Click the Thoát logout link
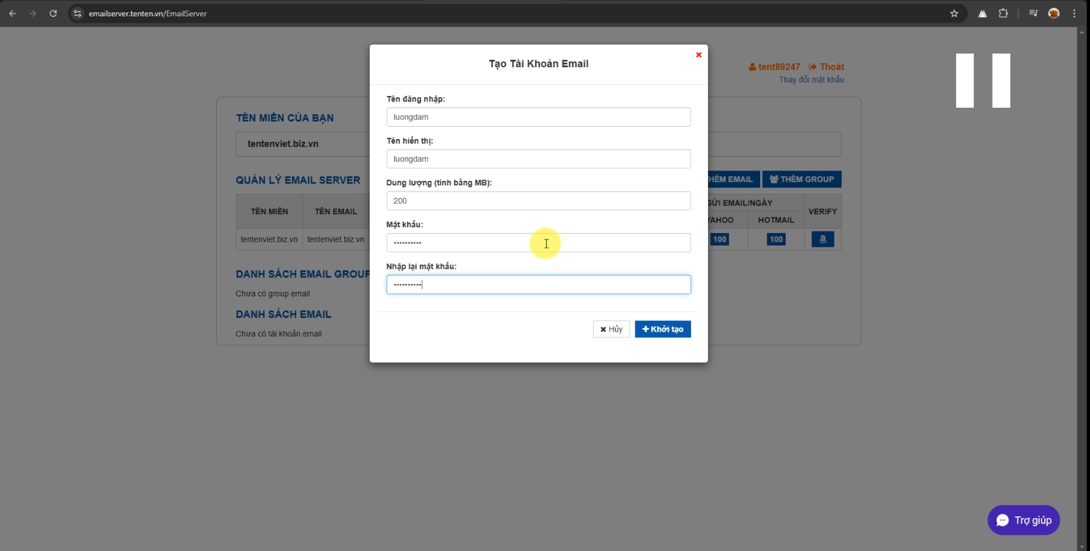1090x551 pixels. pyautogui.click(x=826, y=67)
